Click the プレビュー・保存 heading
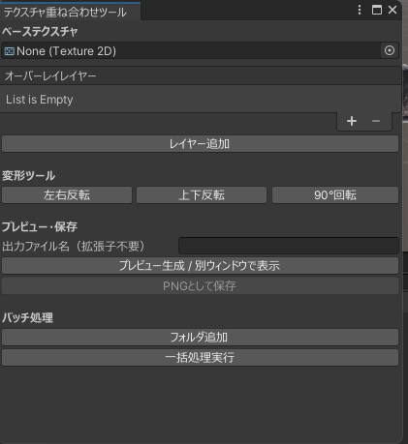 pos(40,227)
